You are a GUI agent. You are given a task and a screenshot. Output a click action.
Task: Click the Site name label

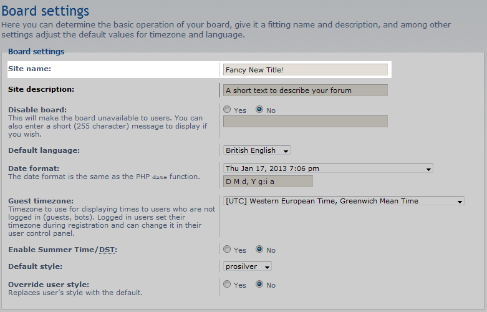click(x=29, y=68)
